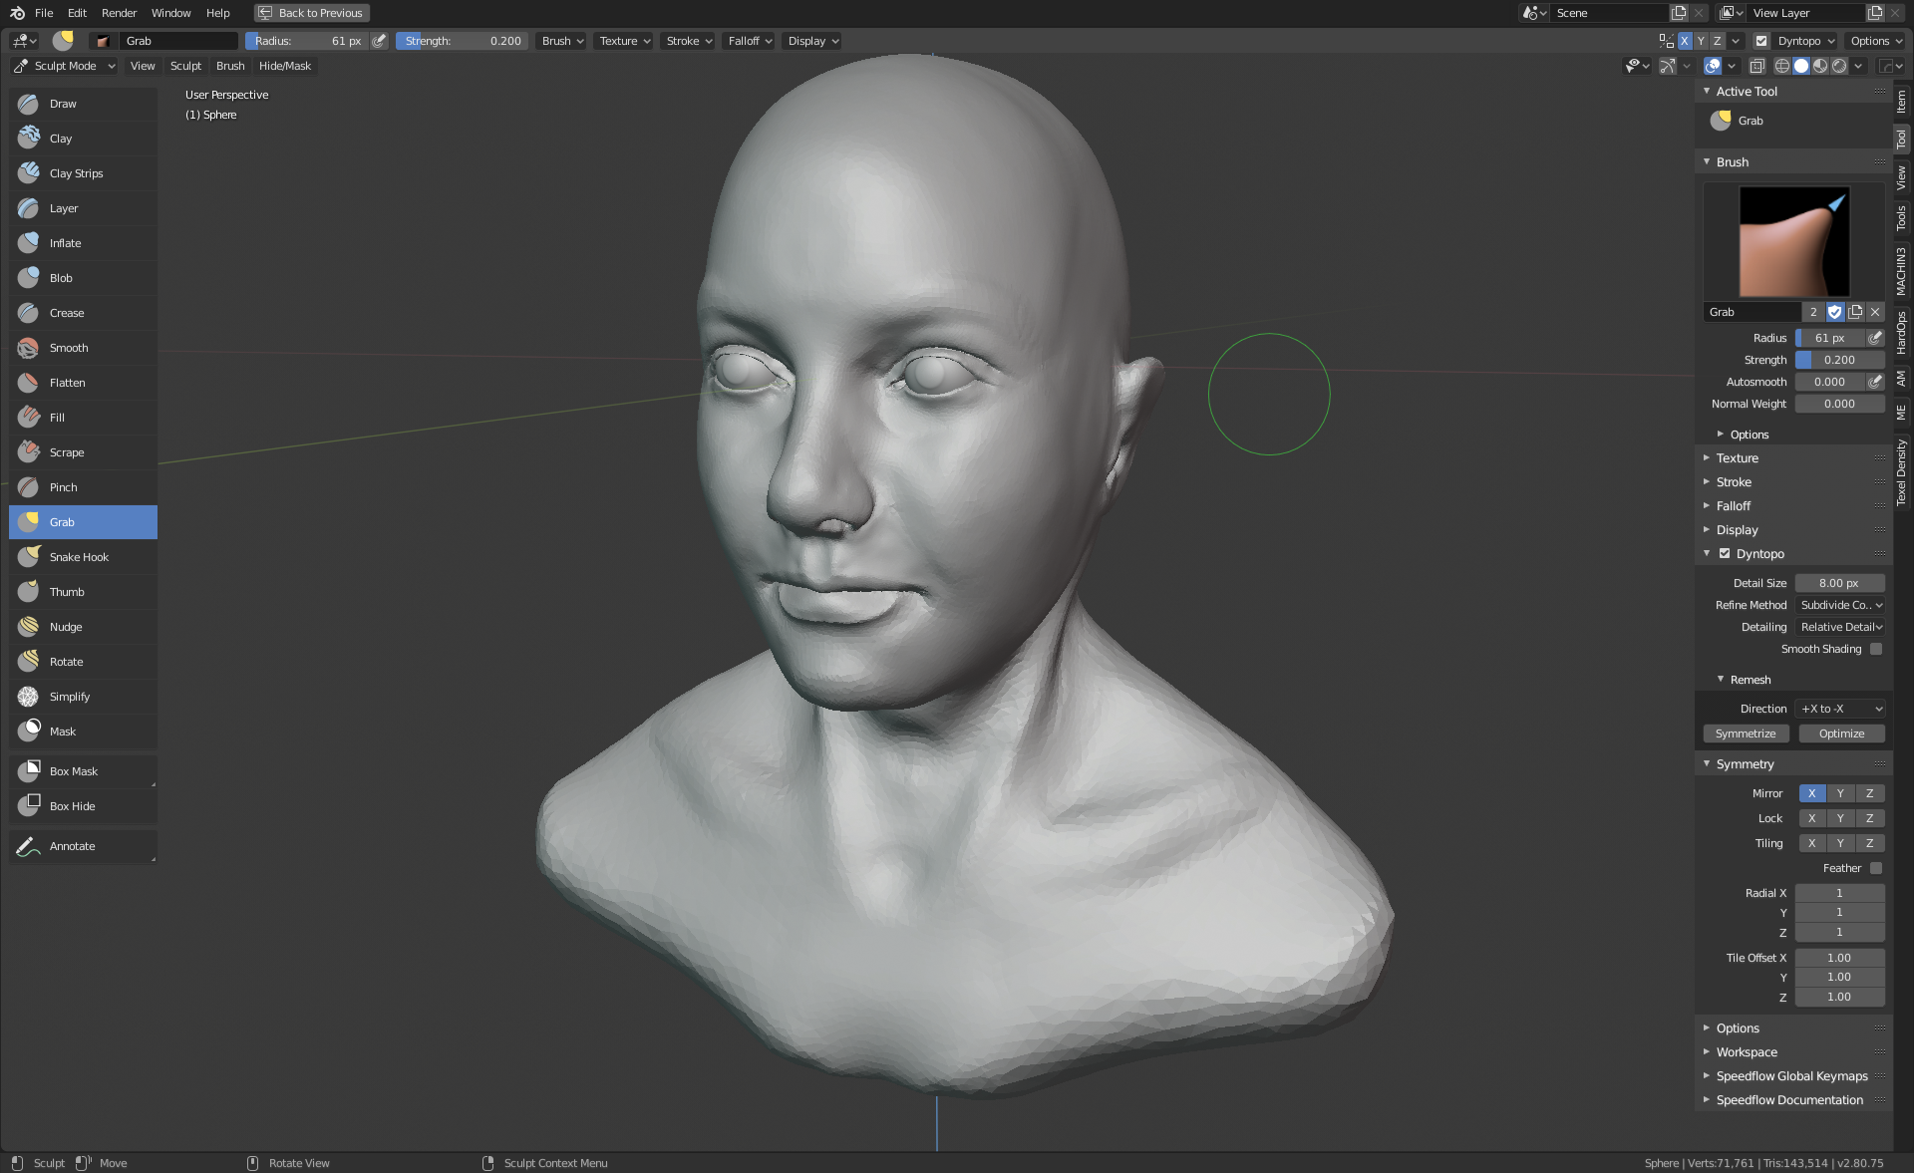The height and width of the screenshot is (1173, 1914).
Task: Select the Inflate brush tool
Action: [66, 243]
